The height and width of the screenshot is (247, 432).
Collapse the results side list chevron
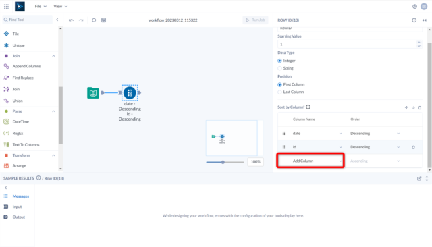point(6,188)
